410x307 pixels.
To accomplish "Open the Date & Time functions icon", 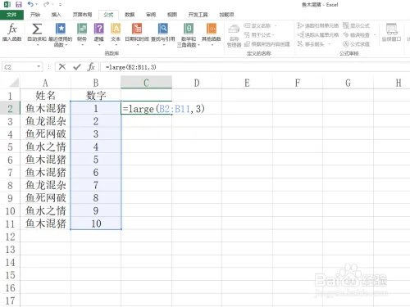I will (x=137, y=29).
